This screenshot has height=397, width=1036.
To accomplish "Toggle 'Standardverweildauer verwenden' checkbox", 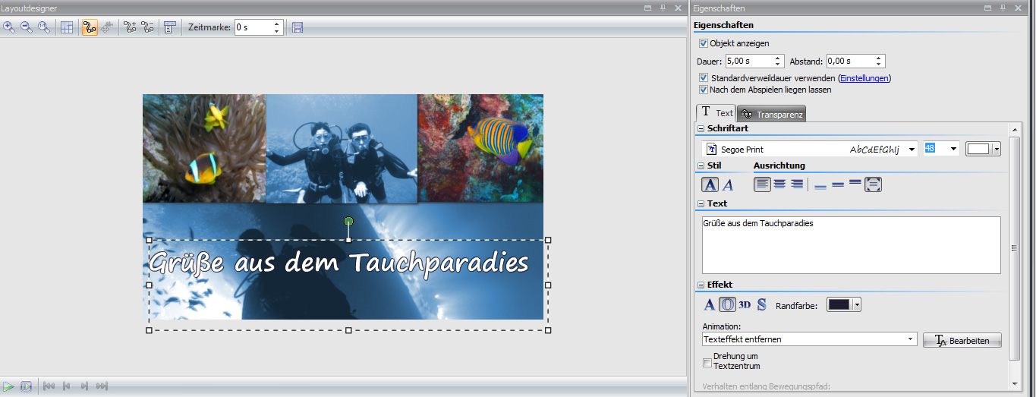I will [704, 78].
